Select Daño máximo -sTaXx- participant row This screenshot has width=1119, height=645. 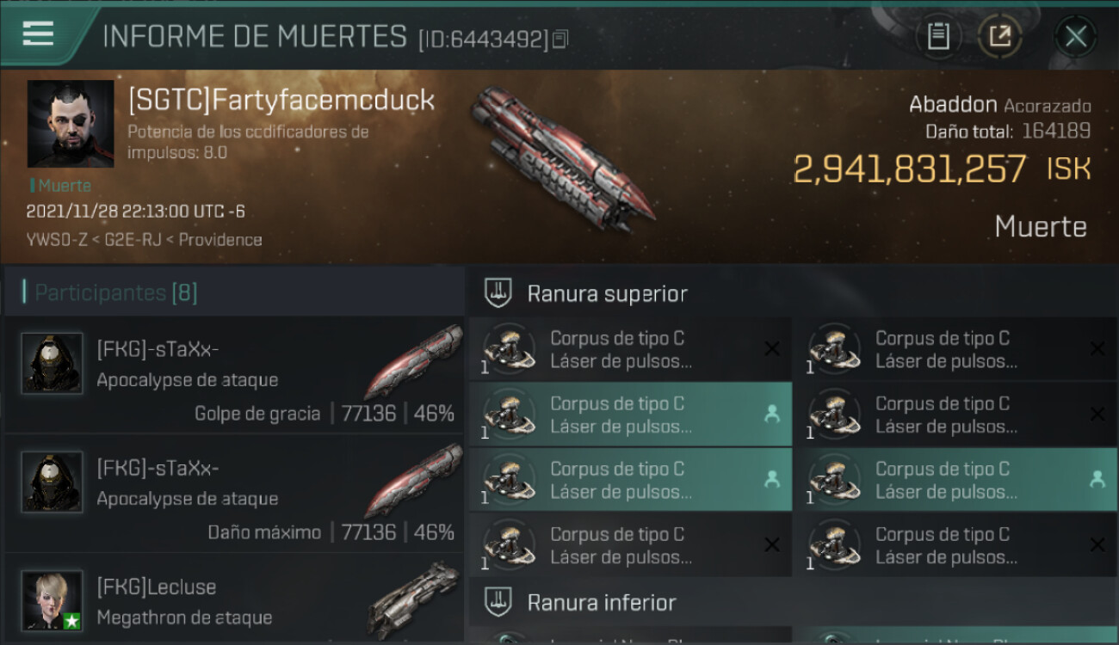pos(234,494)
